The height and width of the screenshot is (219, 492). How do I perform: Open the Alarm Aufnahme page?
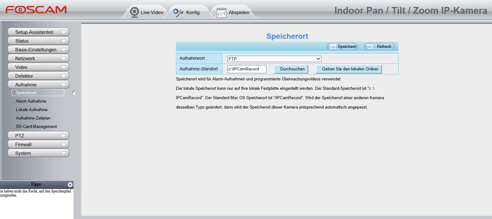click(x=31, y=101)
